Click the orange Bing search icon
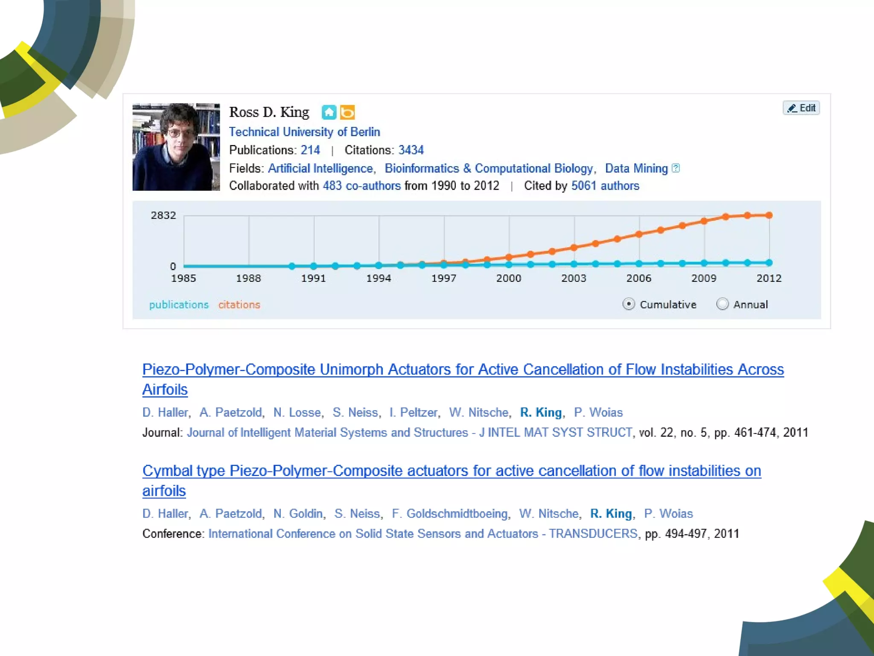This screenshot has height=656, width=874. click(x=347, y=112)
